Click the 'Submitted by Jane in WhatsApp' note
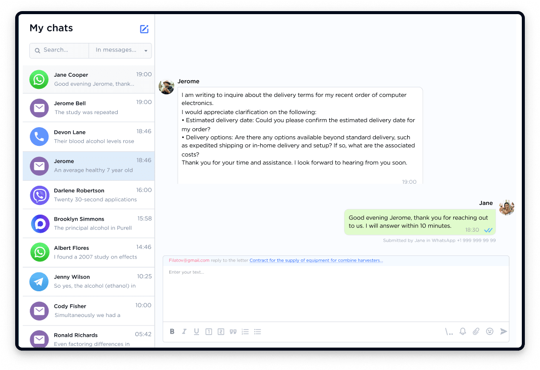Viewport: 540px width, 370px height. (x=439, y=240)
